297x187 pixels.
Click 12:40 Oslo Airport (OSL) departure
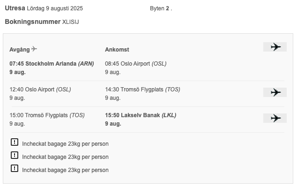coord(40,90)
